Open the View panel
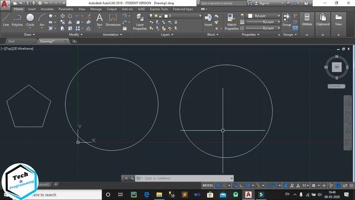 point(338,24)
